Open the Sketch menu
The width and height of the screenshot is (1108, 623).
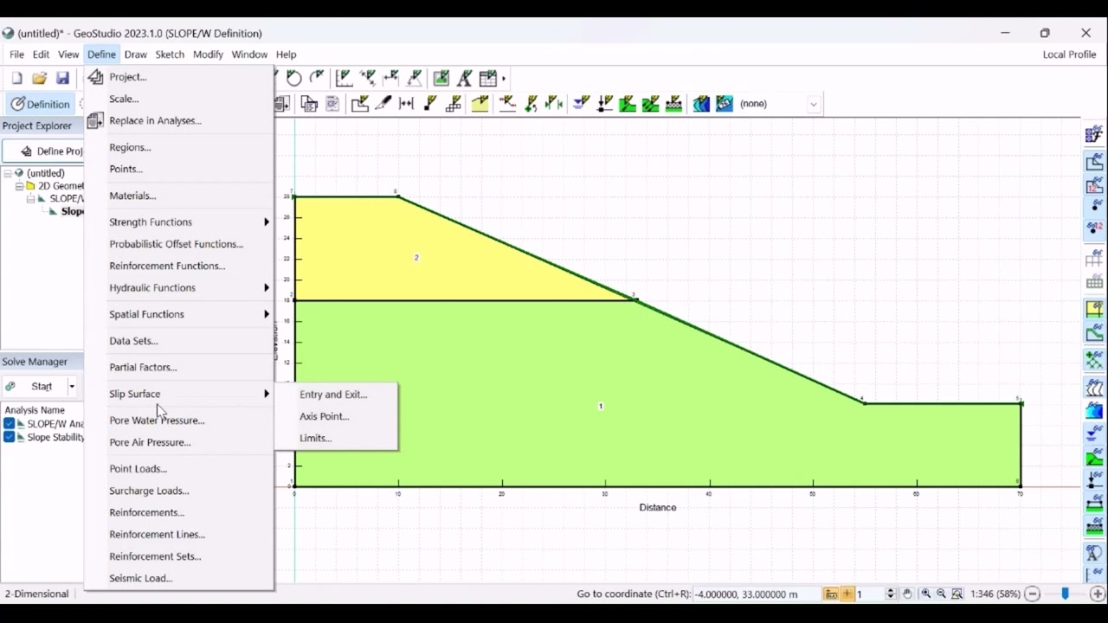point(170,55)
